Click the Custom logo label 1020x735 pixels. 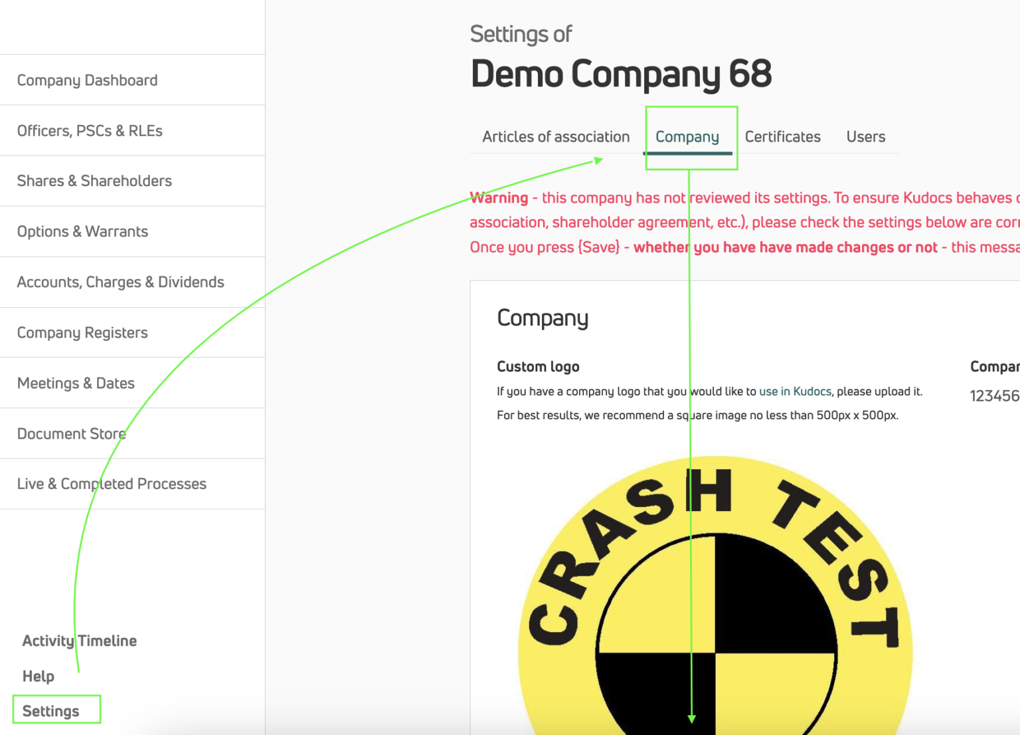click(x=538, y=367)
